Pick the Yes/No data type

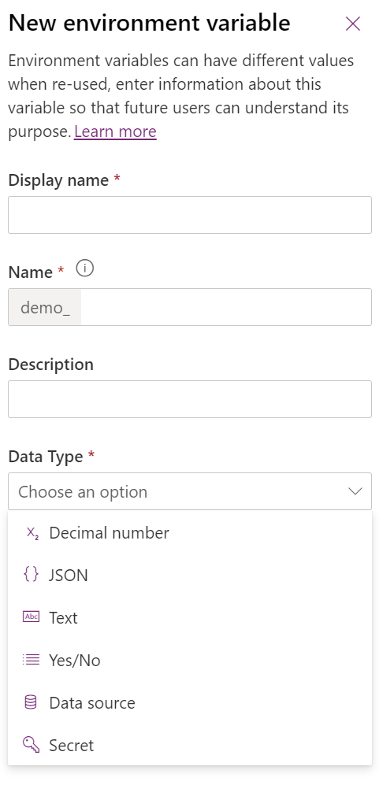click(x=190, y=660)
